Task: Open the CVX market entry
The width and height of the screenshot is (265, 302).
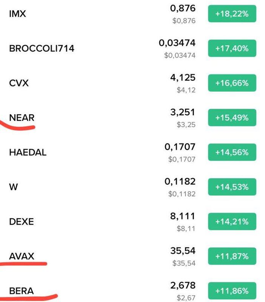Action: pyautogui.click(x=132, y=83)
